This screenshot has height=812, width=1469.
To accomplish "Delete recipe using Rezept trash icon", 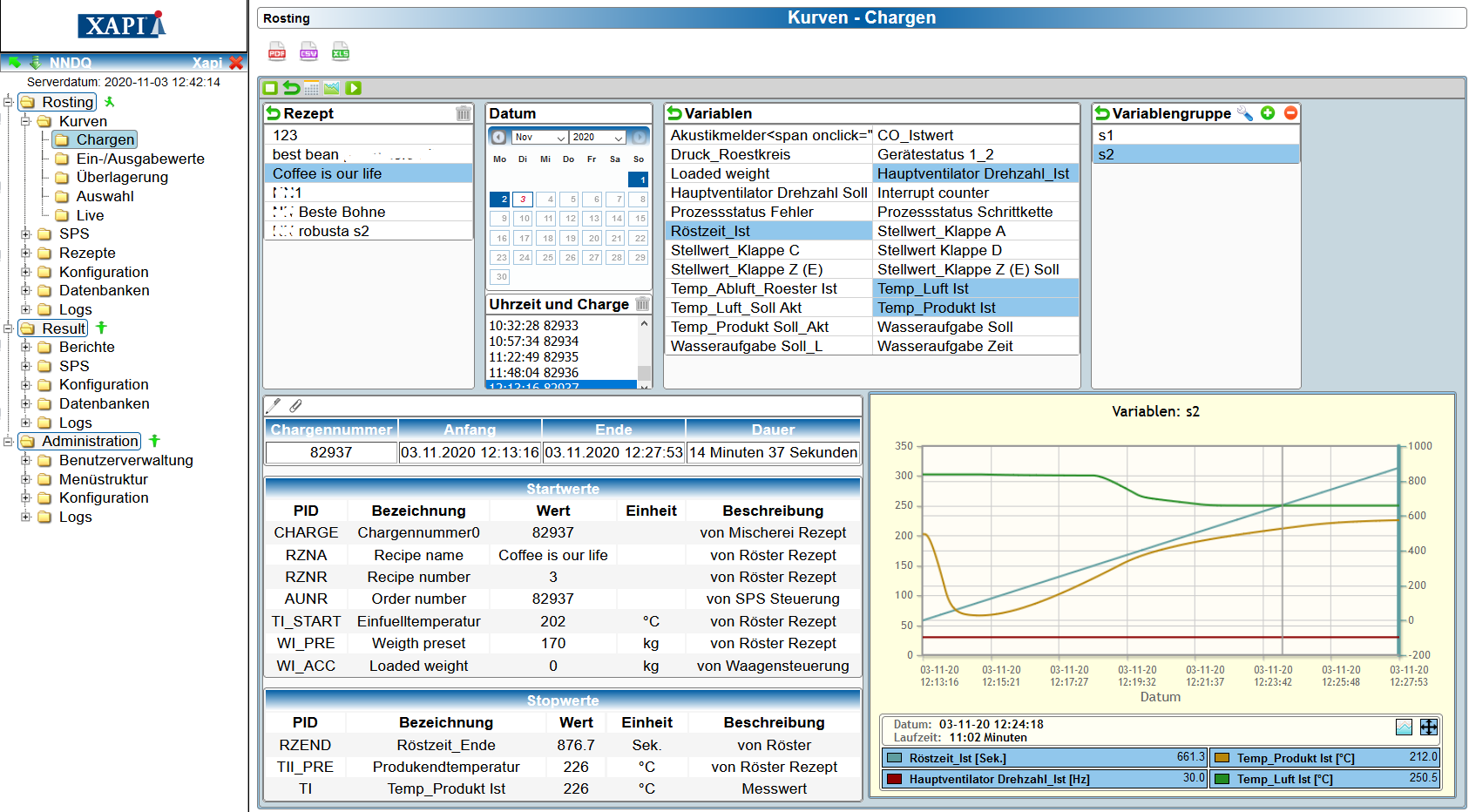I will tap(463, 113).
